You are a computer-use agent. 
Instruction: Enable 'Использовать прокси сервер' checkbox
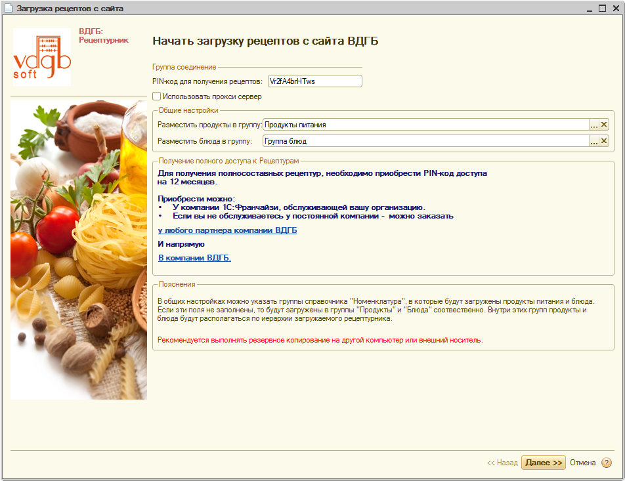(157, 96)
